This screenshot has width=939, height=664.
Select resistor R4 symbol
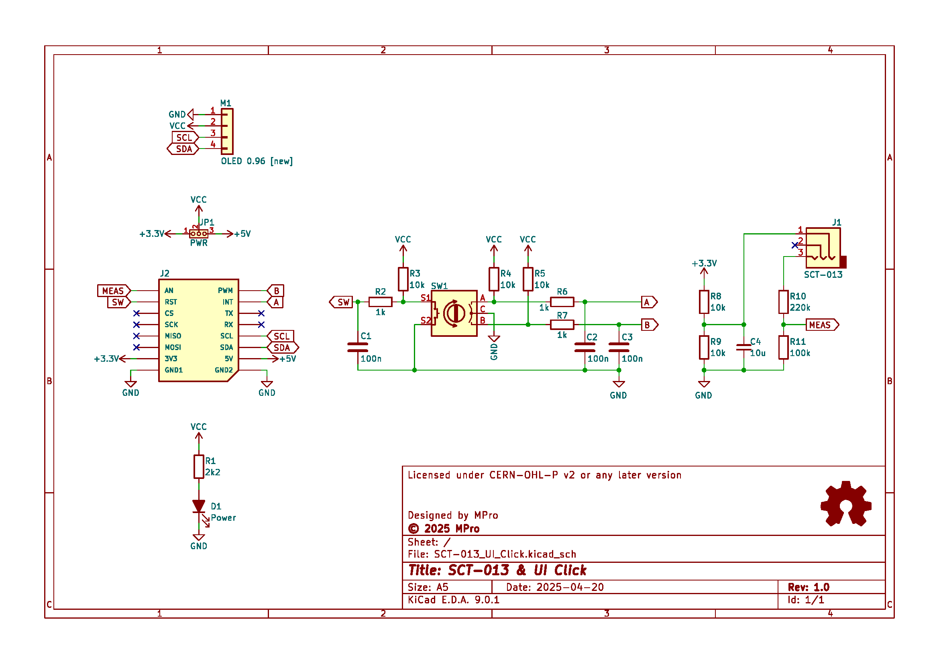coord(494,279)
